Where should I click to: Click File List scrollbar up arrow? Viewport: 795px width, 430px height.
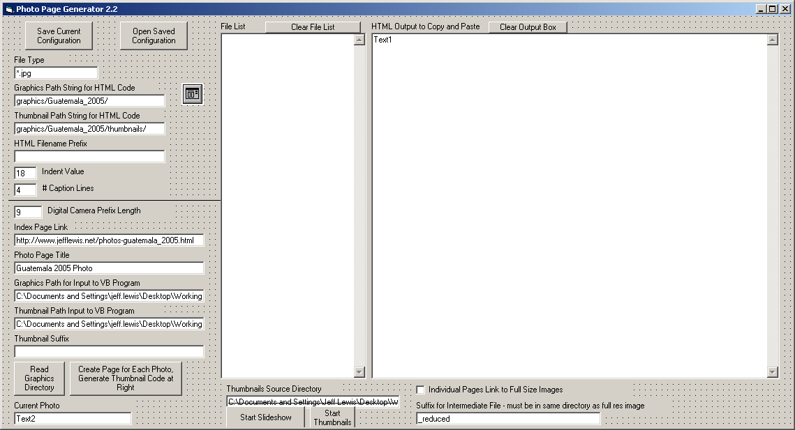coord(359,40)
